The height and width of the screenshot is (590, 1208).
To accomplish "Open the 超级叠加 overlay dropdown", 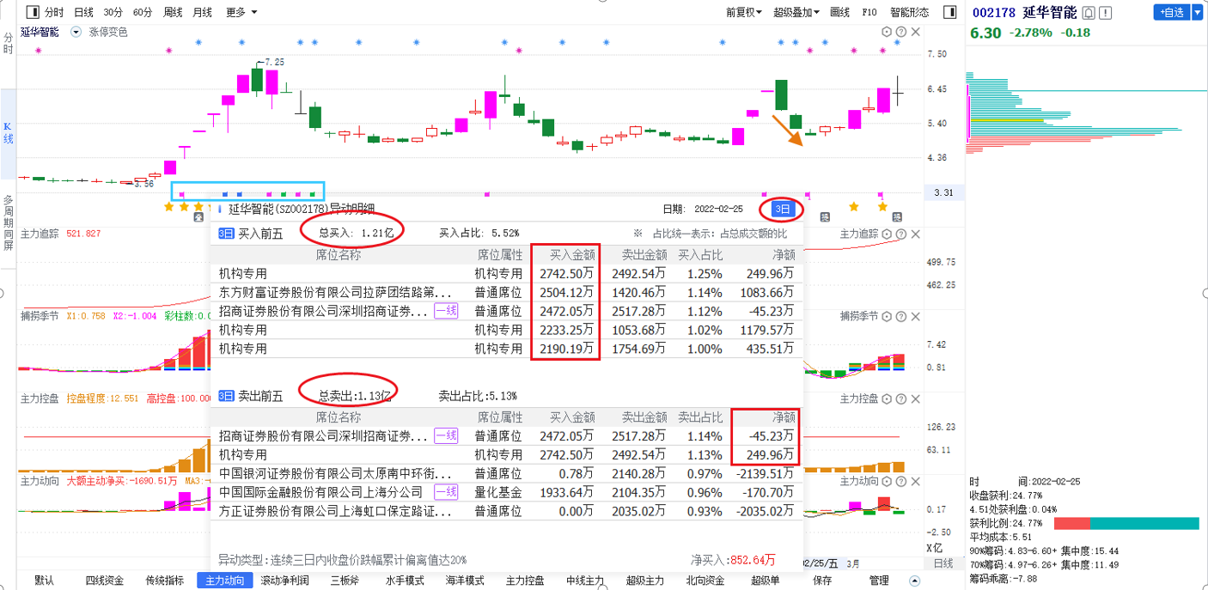I will pyautogui.click(x=796, y=12).
